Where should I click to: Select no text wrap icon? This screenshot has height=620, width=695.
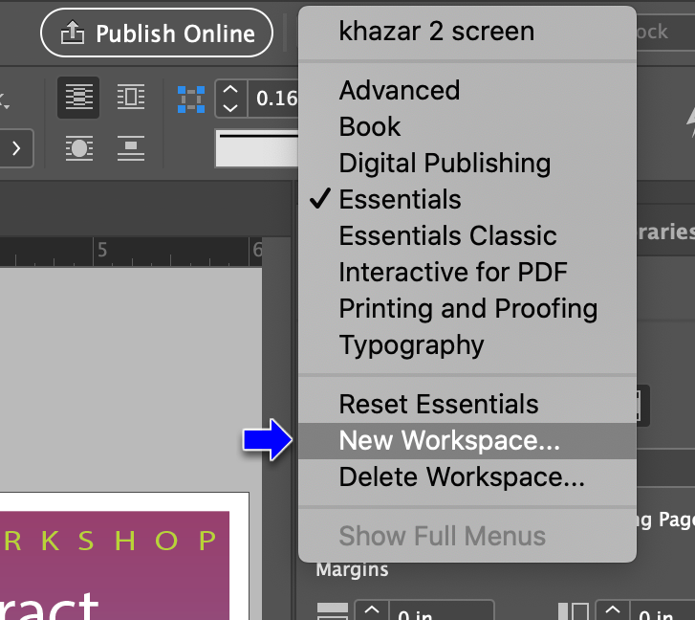(x=78, y=98)
